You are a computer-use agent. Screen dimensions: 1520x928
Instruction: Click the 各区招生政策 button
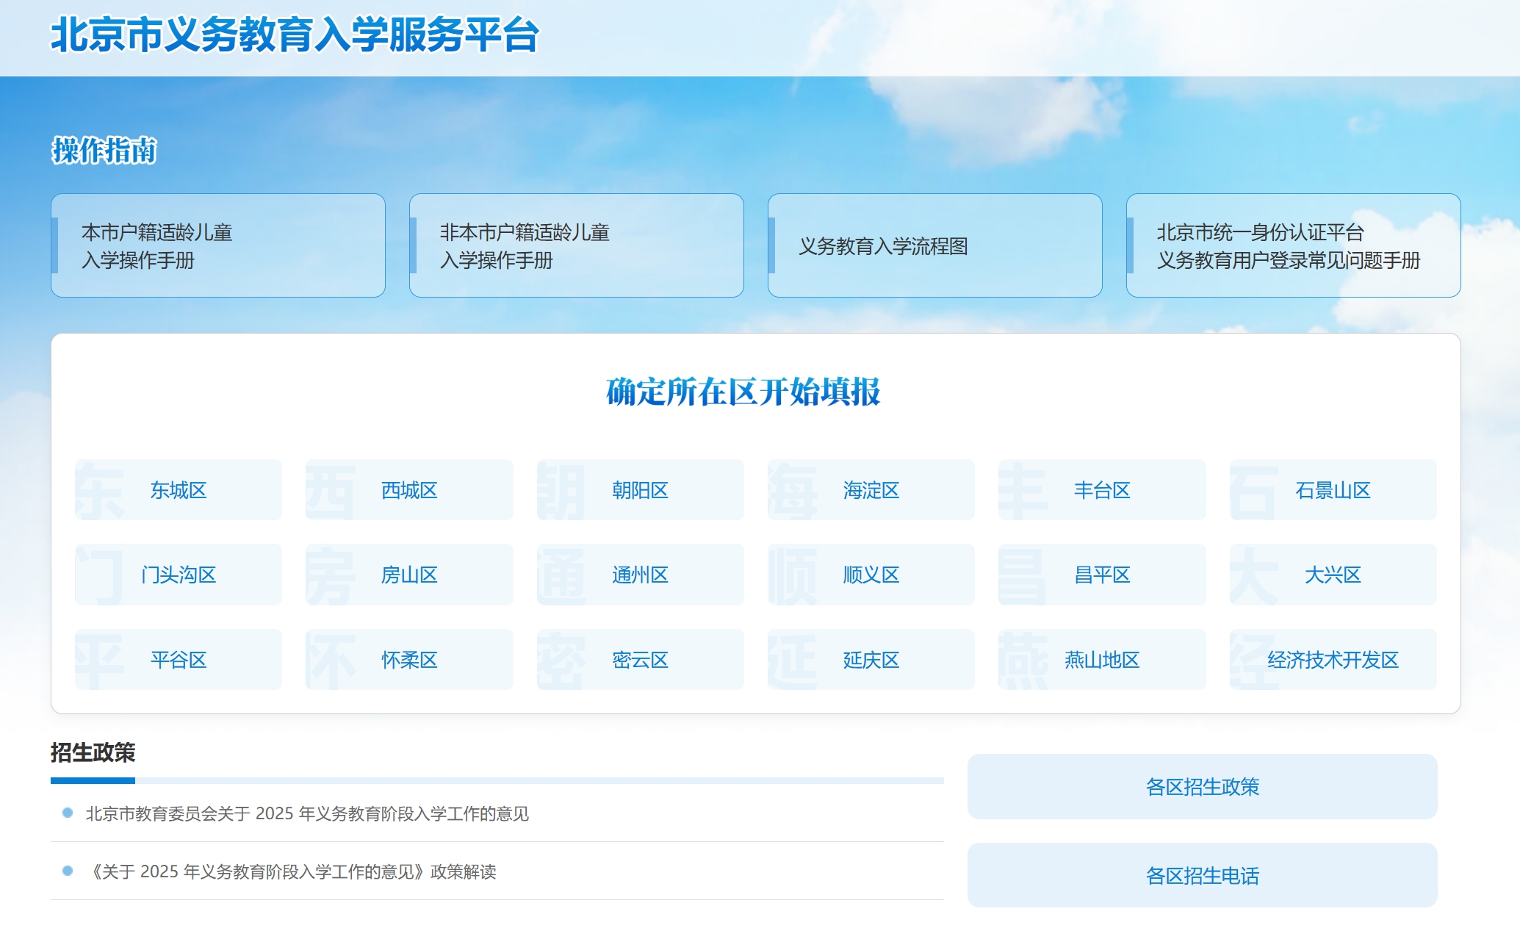point(1202,787)
